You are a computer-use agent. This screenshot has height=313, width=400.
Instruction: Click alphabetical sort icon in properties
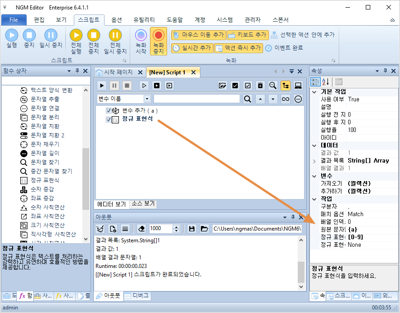[325, 82]
